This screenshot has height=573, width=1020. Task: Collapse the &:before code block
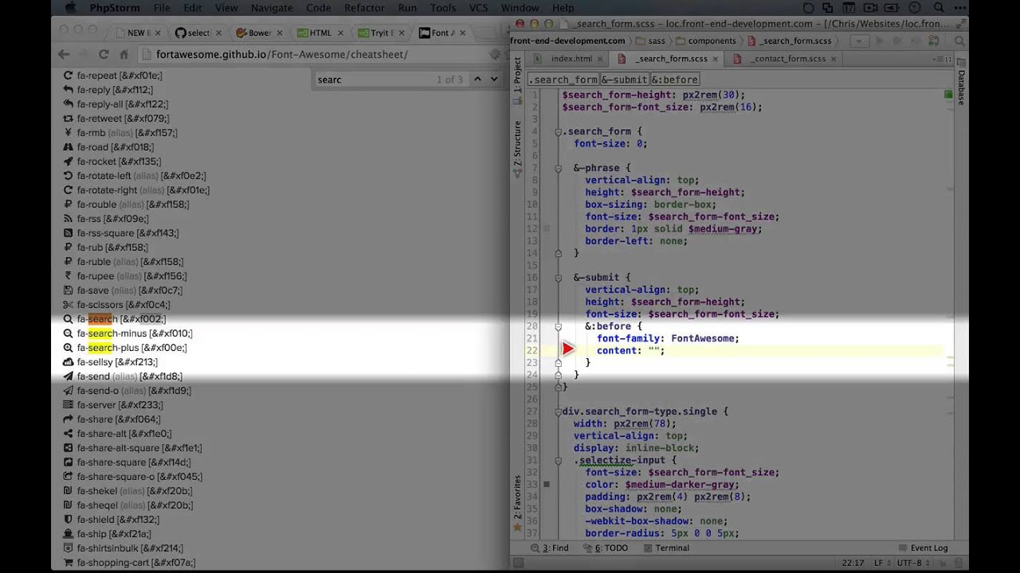[558, 326]
